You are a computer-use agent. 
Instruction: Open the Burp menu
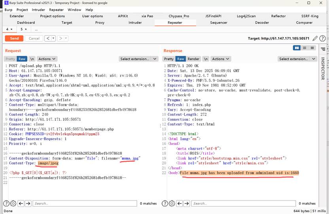coord(8,9)
